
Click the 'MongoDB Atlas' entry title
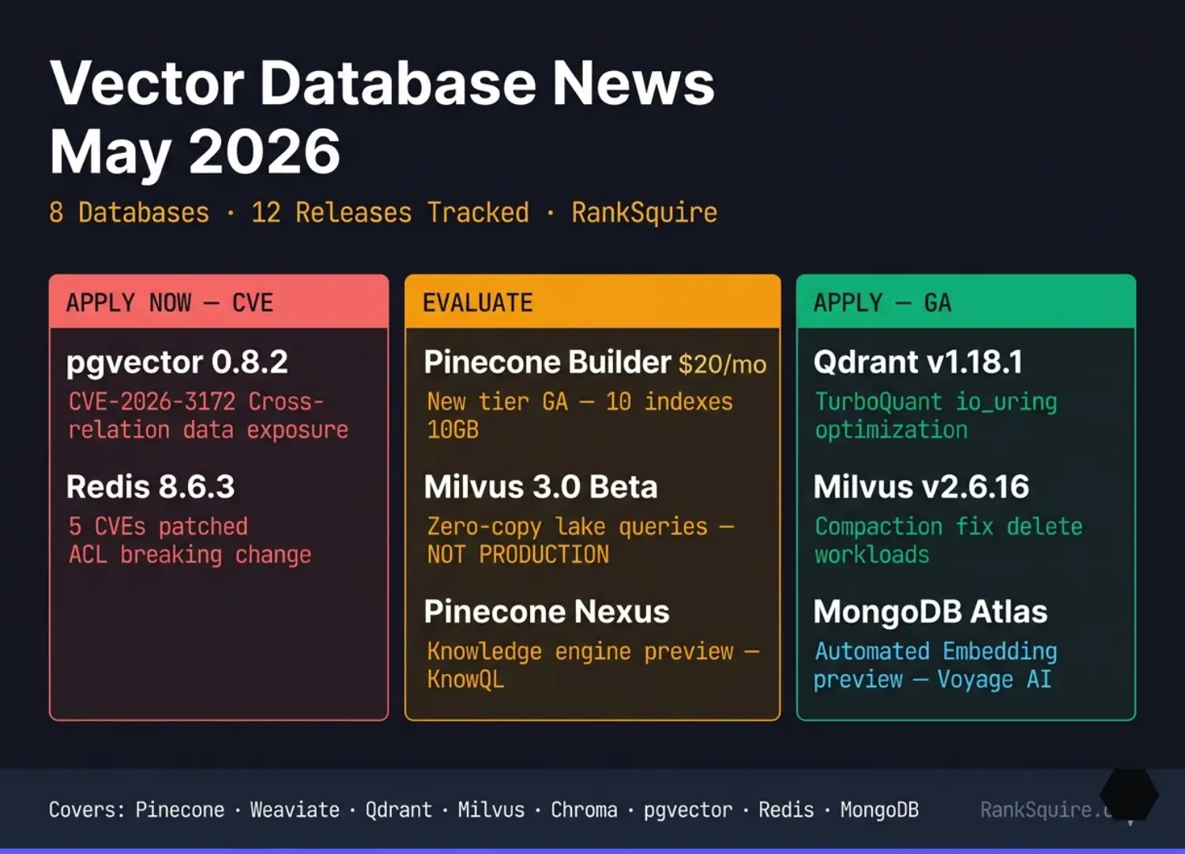point(931,612)
